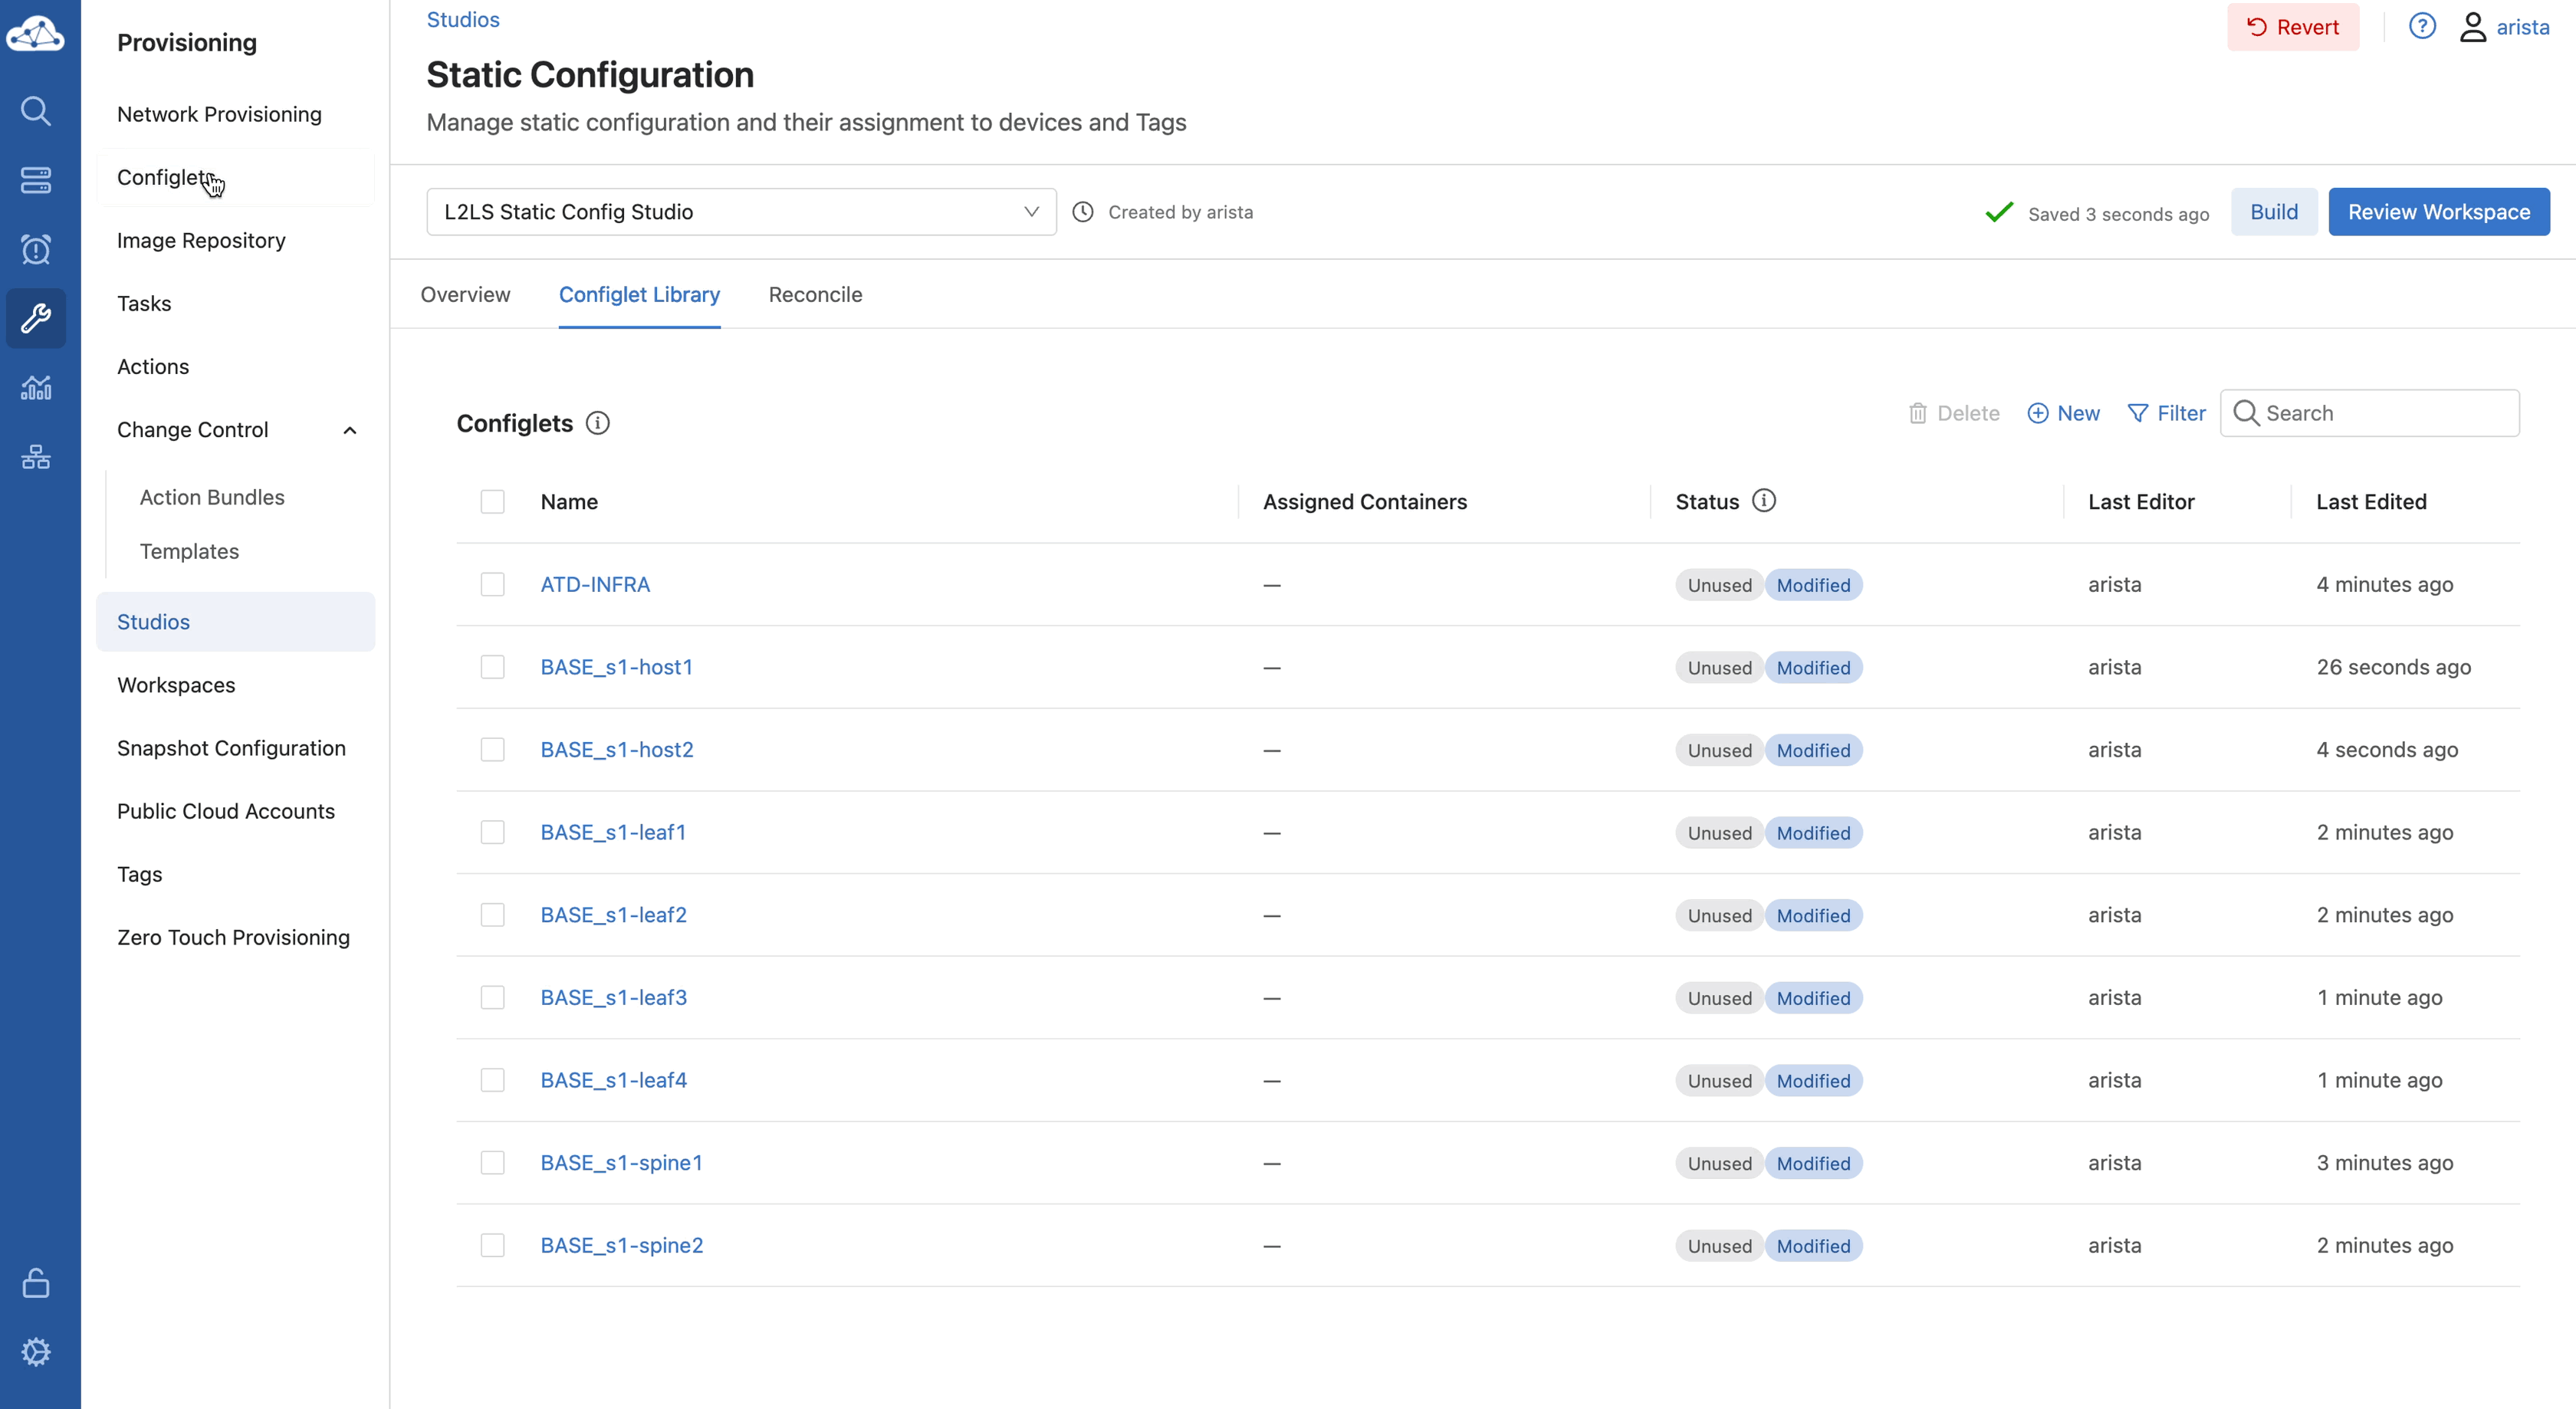Check the ATD-INFRA row checkbox
The width and height of the screenshot is (2576, 1409).
tap(492, 584)
